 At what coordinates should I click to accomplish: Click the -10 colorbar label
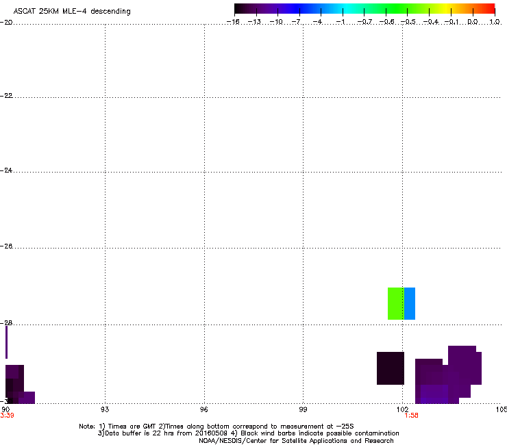[x=276, y=22]
